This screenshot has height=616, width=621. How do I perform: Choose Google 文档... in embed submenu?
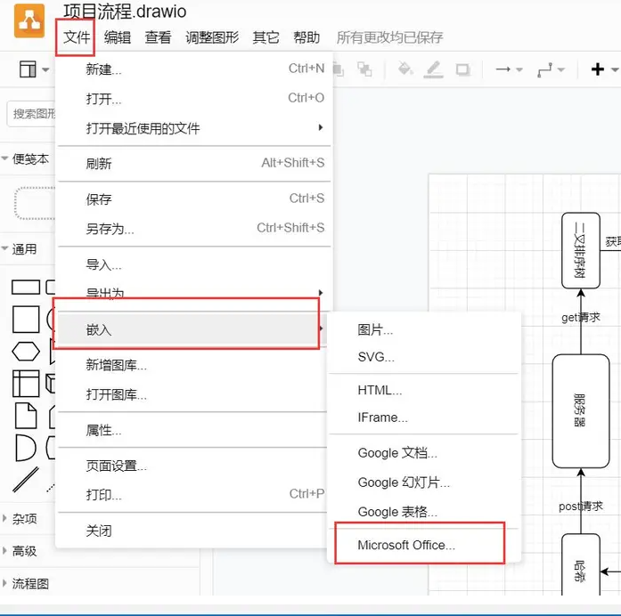pyautogui.click(x=424, y=452)
